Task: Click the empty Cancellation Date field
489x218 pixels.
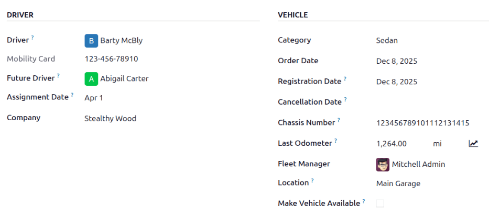Action: click(x=419, y=102)
